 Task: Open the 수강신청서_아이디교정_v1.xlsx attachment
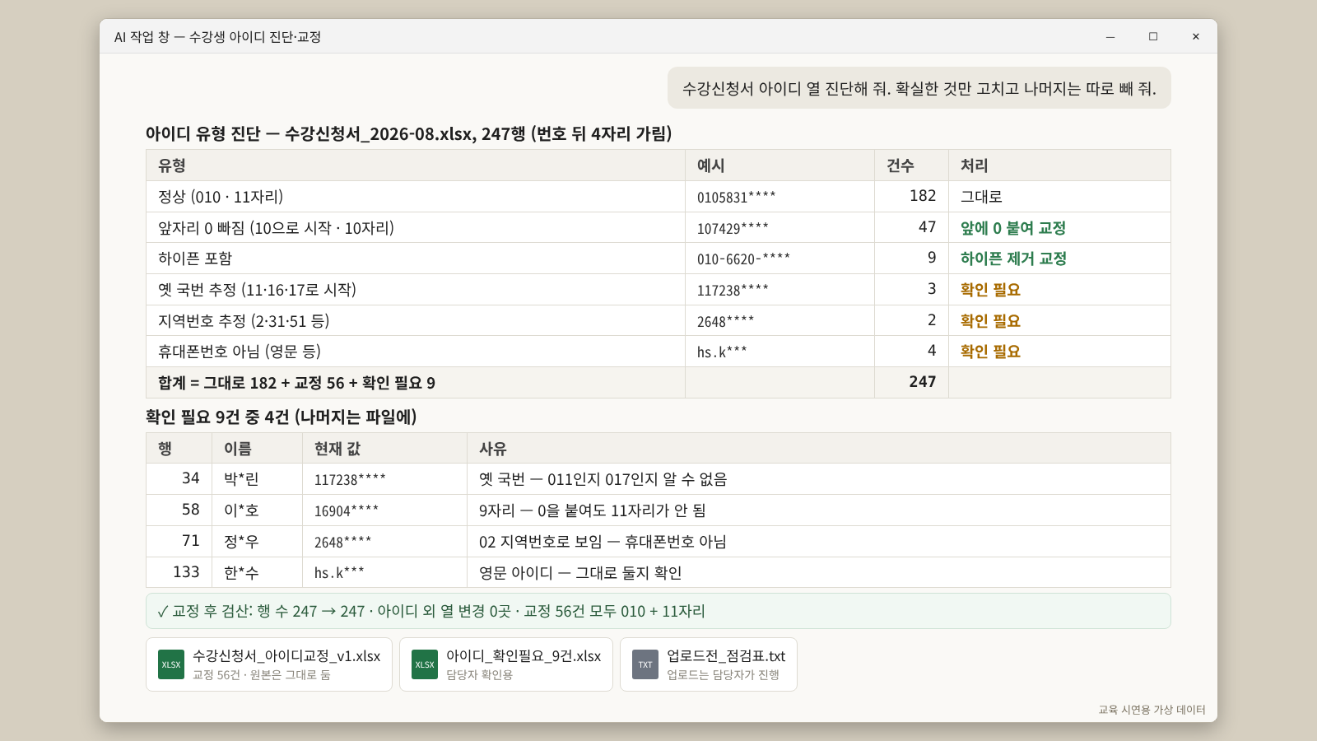pyautogui.click(x=269, y=664)
